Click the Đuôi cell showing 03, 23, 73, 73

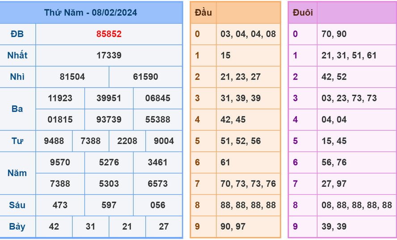[349, 98]
